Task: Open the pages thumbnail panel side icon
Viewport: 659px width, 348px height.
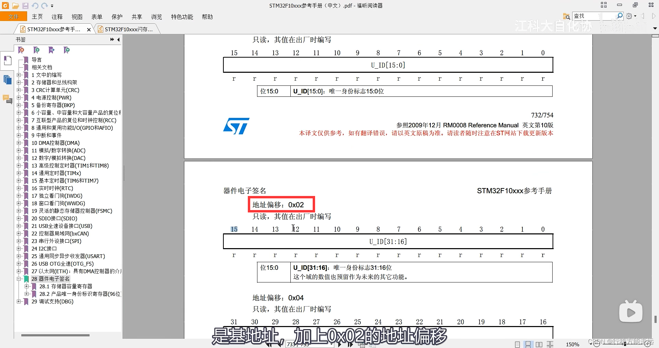Action: 8,80
